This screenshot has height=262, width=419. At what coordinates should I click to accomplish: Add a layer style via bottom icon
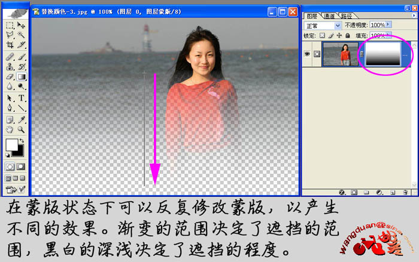click(342, 192)
